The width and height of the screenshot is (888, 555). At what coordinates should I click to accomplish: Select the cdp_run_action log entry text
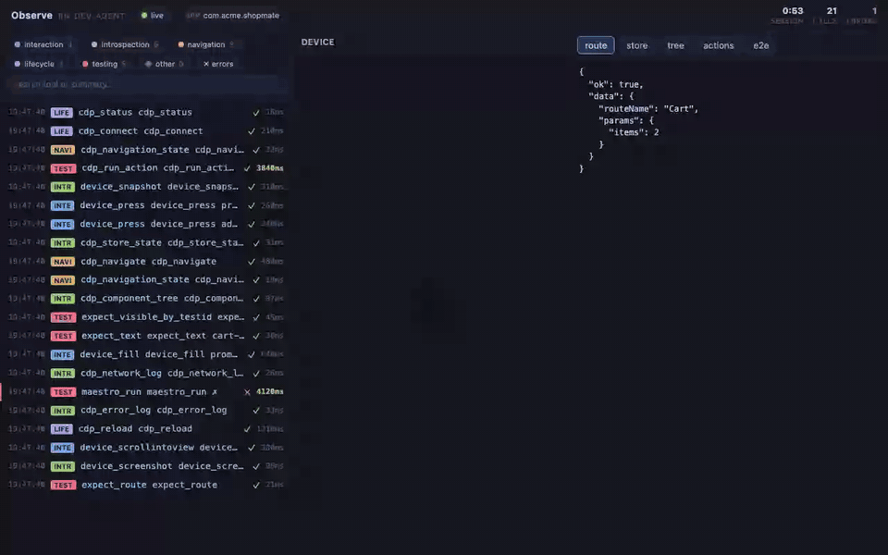(x=157, y=167)
